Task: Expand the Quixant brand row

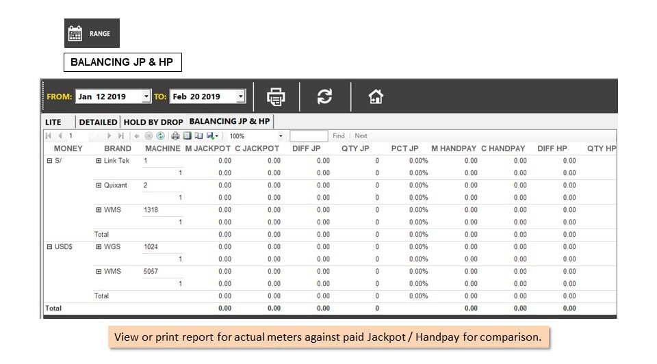Action: (99, 185)
